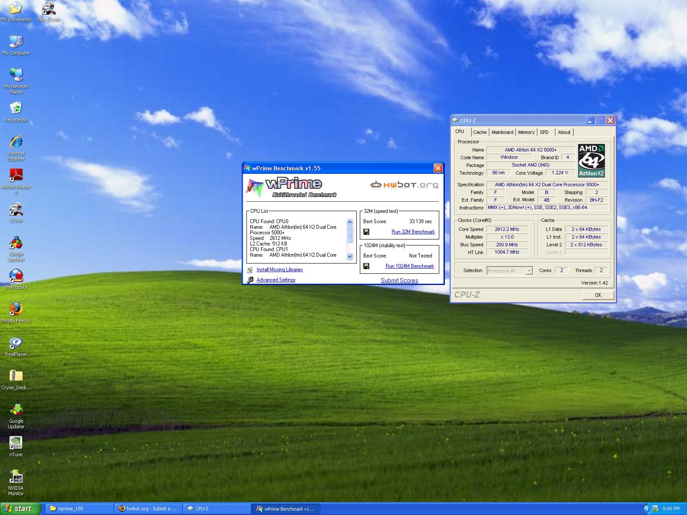Click the AMD Athlon X2 logo in CPU-Z
687x515 pixels.
click(x=591, y=161)
